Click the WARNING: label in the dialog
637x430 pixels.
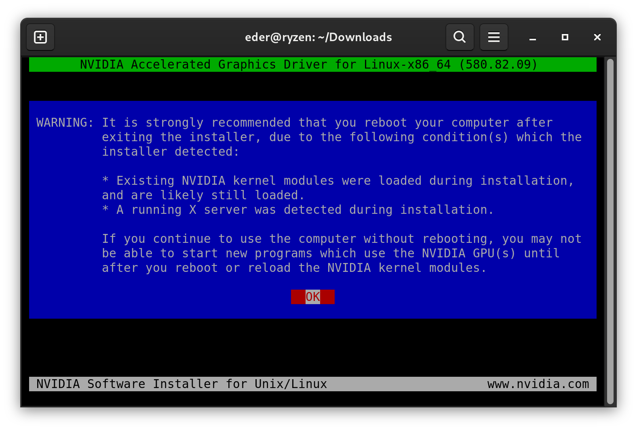[x=65, y=123]
